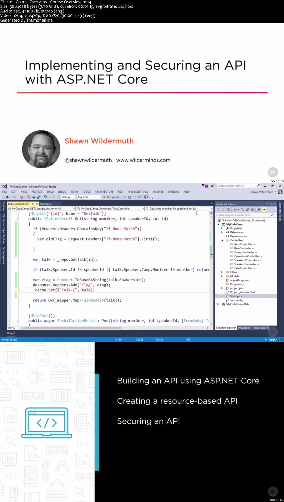Click the Collapse All icon in Solution Explorer

pos(247,210)
